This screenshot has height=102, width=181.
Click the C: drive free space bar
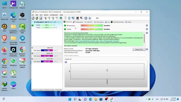[47, 50]
